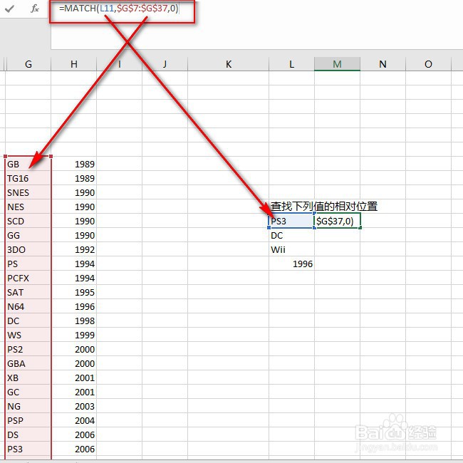This screenshot has width=463, height=463.
Task: Select the 1992 cell next to 3DO
Action: pos(74,249)
